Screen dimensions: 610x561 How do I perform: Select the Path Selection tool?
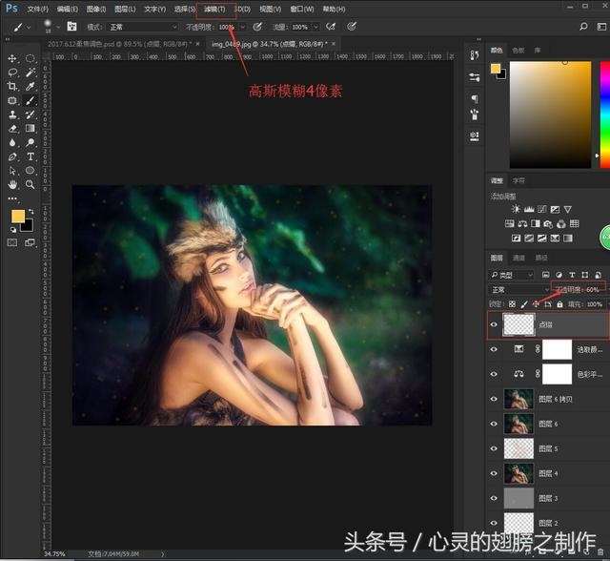click(12, 171)
